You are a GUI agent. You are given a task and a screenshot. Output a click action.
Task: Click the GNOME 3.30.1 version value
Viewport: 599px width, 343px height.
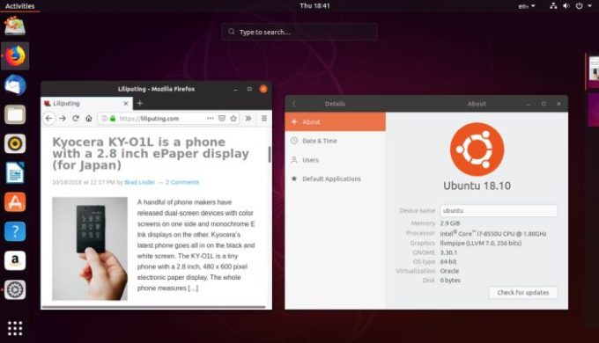[448, 252]
